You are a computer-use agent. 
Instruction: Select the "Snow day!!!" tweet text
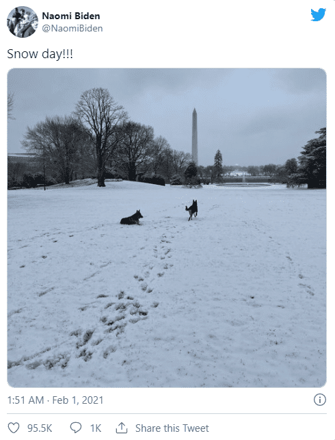point(40,54)
